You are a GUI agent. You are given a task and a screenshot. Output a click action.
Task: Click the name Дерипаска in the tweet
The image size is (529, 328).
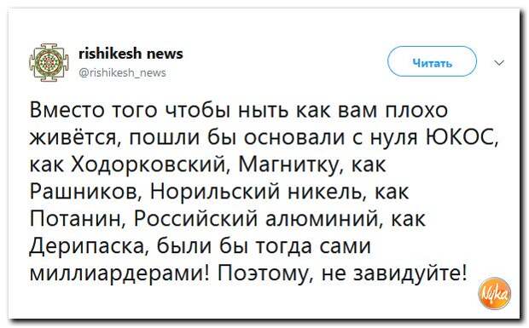click(x=87, y=247)
